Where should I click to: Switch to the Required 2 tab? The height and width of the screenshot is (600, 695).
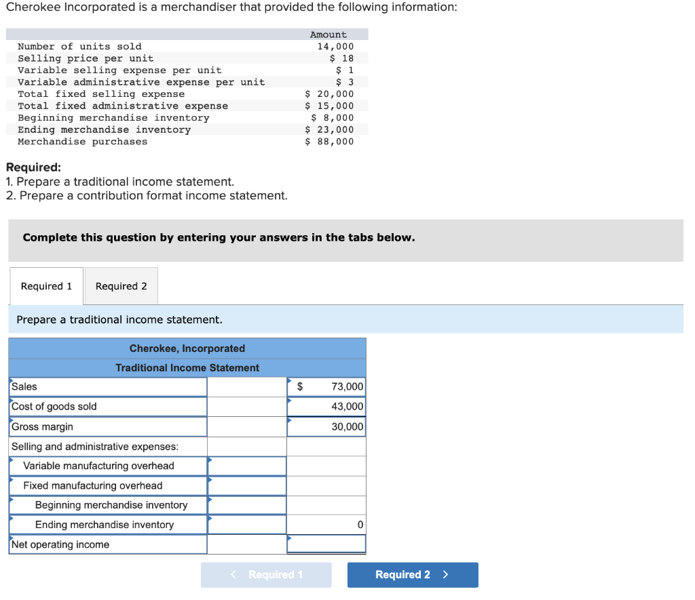[x=121, y=286]
